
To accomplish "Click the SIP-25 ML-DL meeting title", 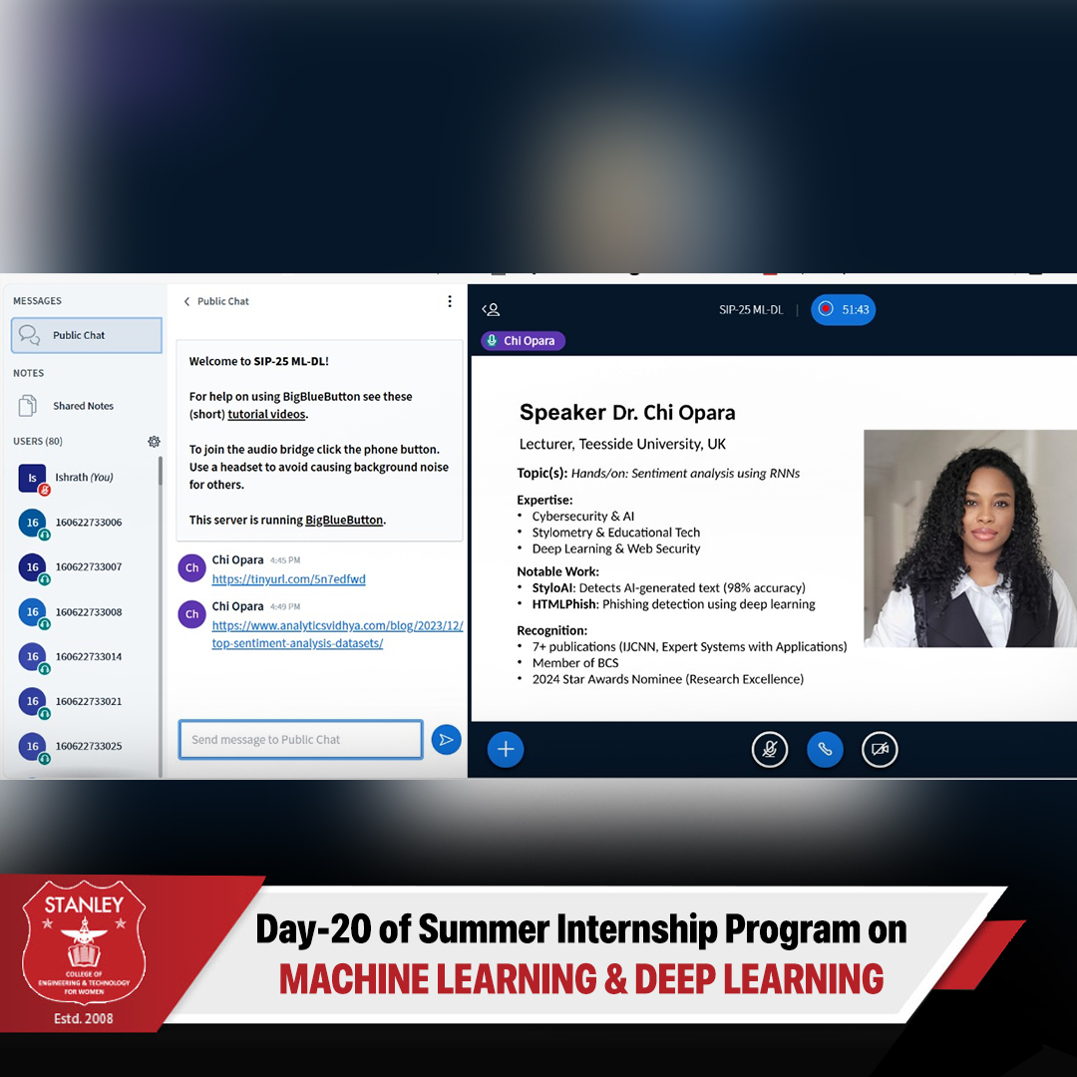I will click(x=751, y=310).
